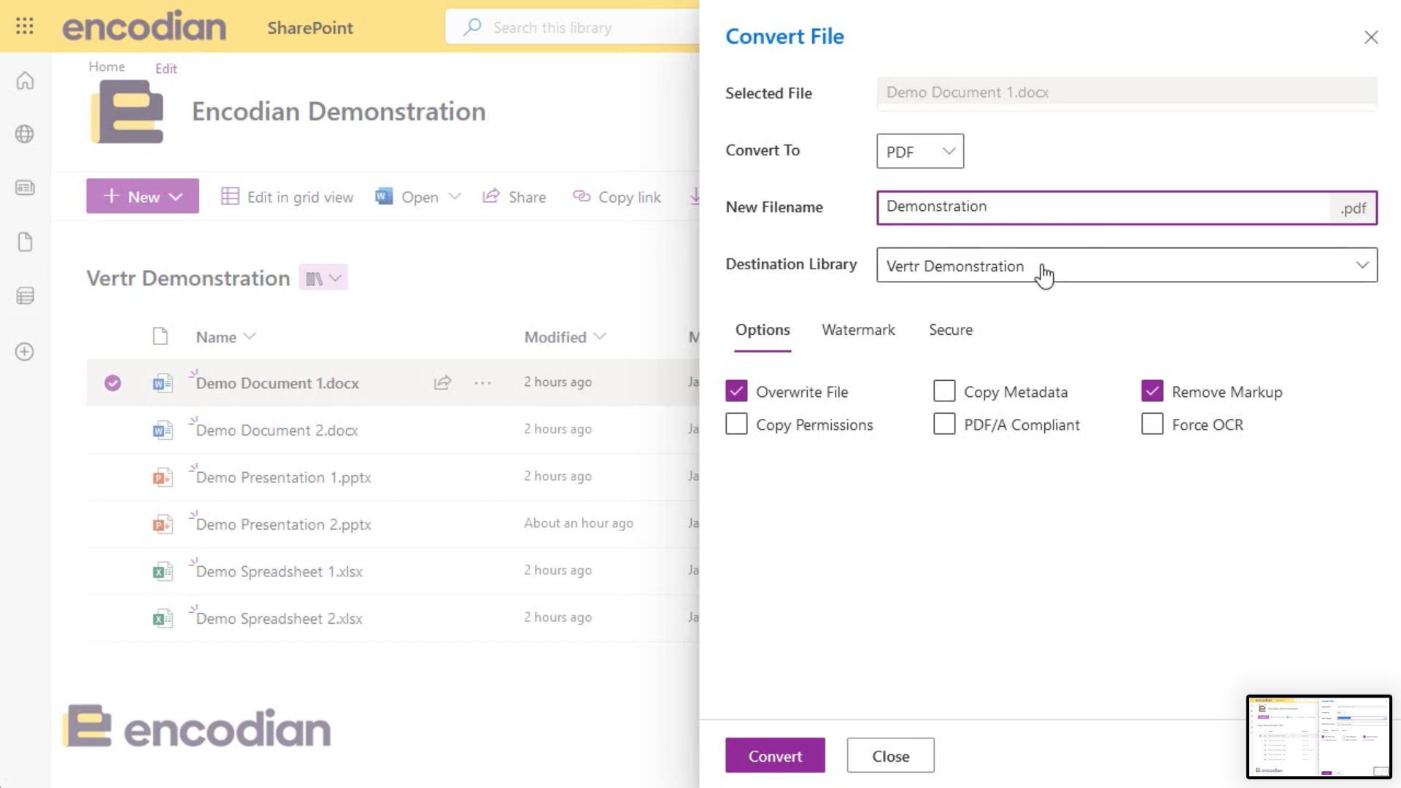Image resolution: width=1401 pixels, height=788 pixels.
Task: Click the Close button at panel bottom
Action: 890,755
